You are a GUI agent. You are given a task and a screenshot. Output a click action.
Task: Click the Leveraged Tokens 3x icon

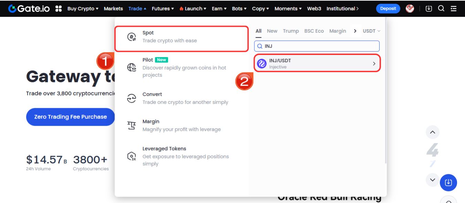[x=131, y=156]
